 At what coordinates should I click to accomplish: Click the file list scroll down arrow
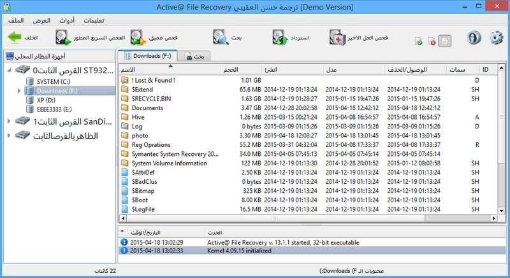tap(501, 211)
